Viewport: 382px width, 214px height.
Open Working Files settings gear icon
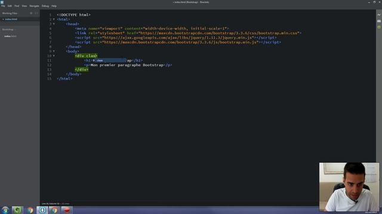coord(31,13)
